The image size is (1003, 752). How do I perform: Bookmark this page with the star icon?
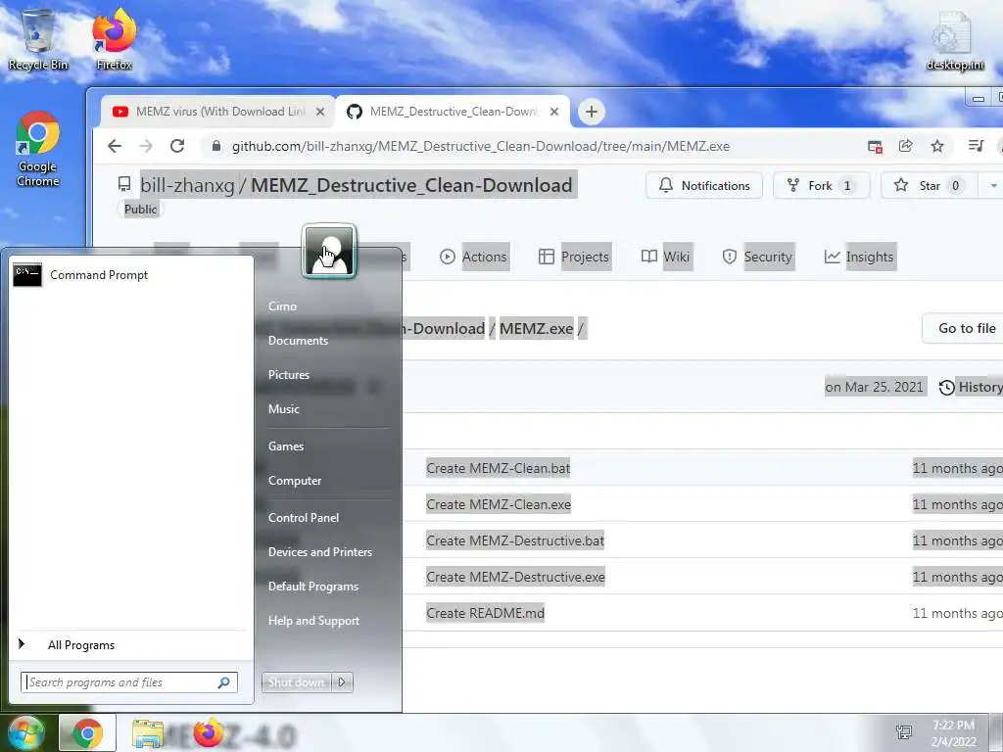[937, 146]
